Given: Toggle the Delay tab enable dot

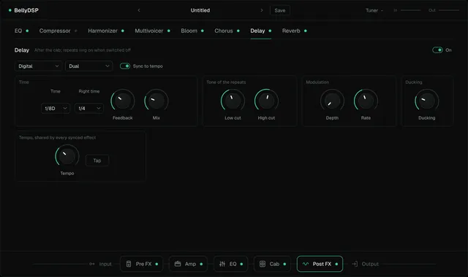Looking at the screenshot, I should 270,31.
